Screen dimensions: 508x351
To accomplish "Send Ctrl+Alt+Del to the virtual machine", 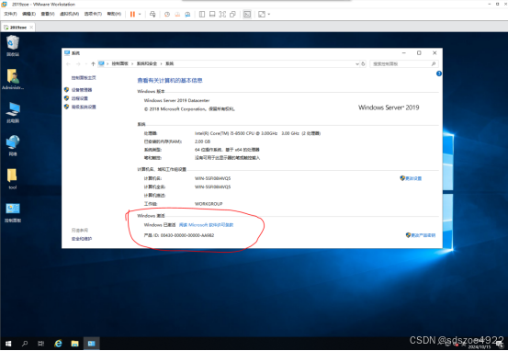I will [x=152, y=15].
